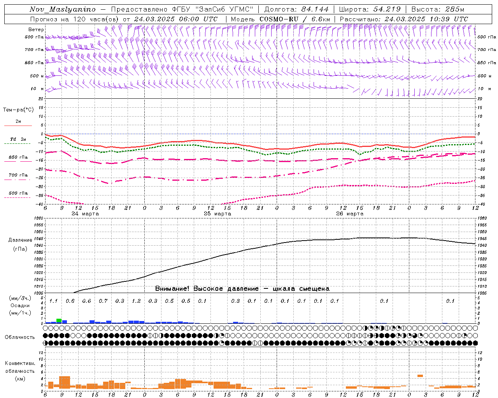Click the Тем-ра(°C) axis title
Screen dimensions: 498x398
[x=18, y=110]
